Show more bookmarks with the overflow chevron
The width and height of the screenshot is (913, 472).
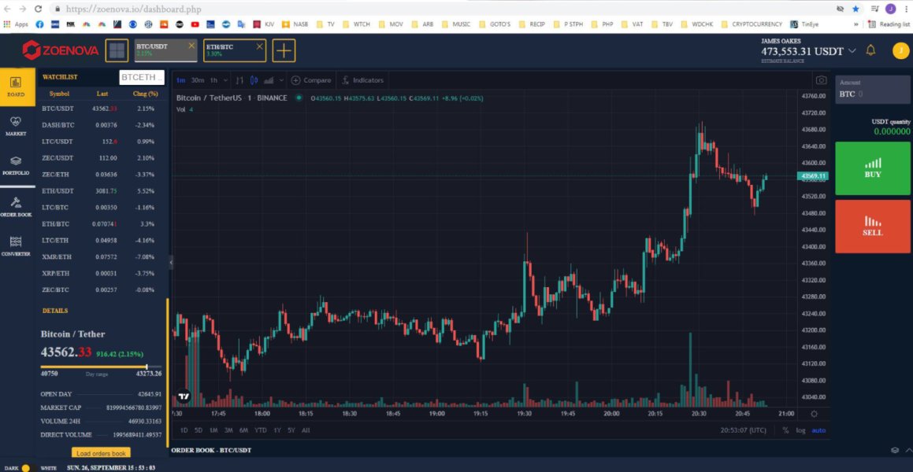856,24
